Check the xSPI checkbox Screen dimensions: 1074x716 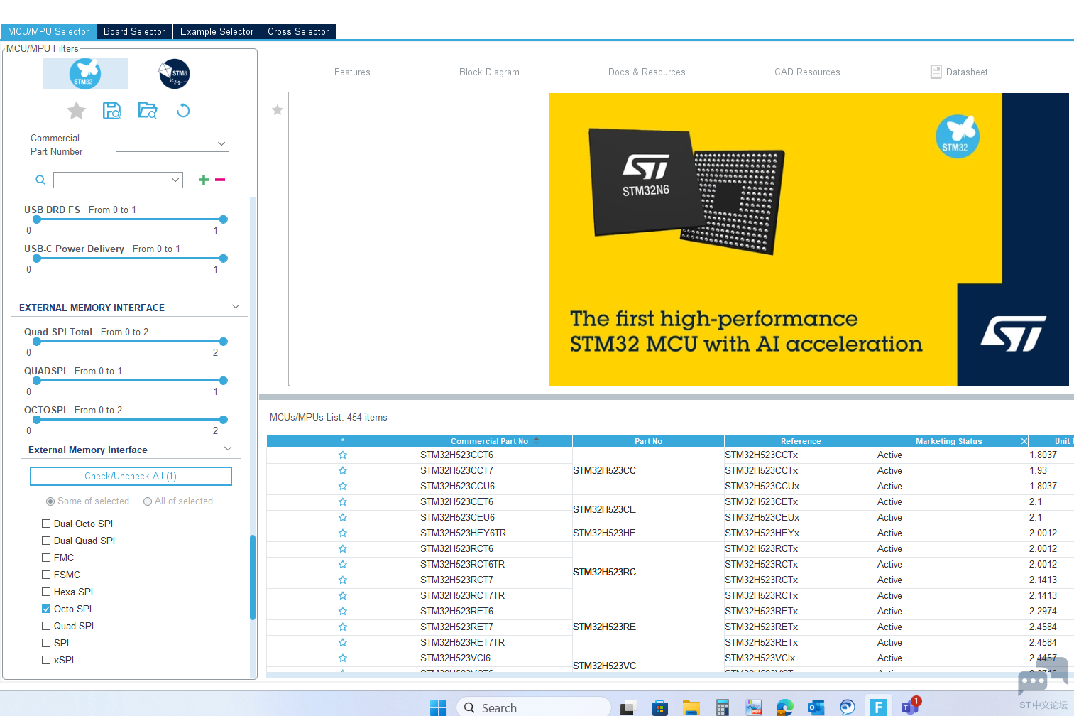pyautogui.click(x=46, y=660)
